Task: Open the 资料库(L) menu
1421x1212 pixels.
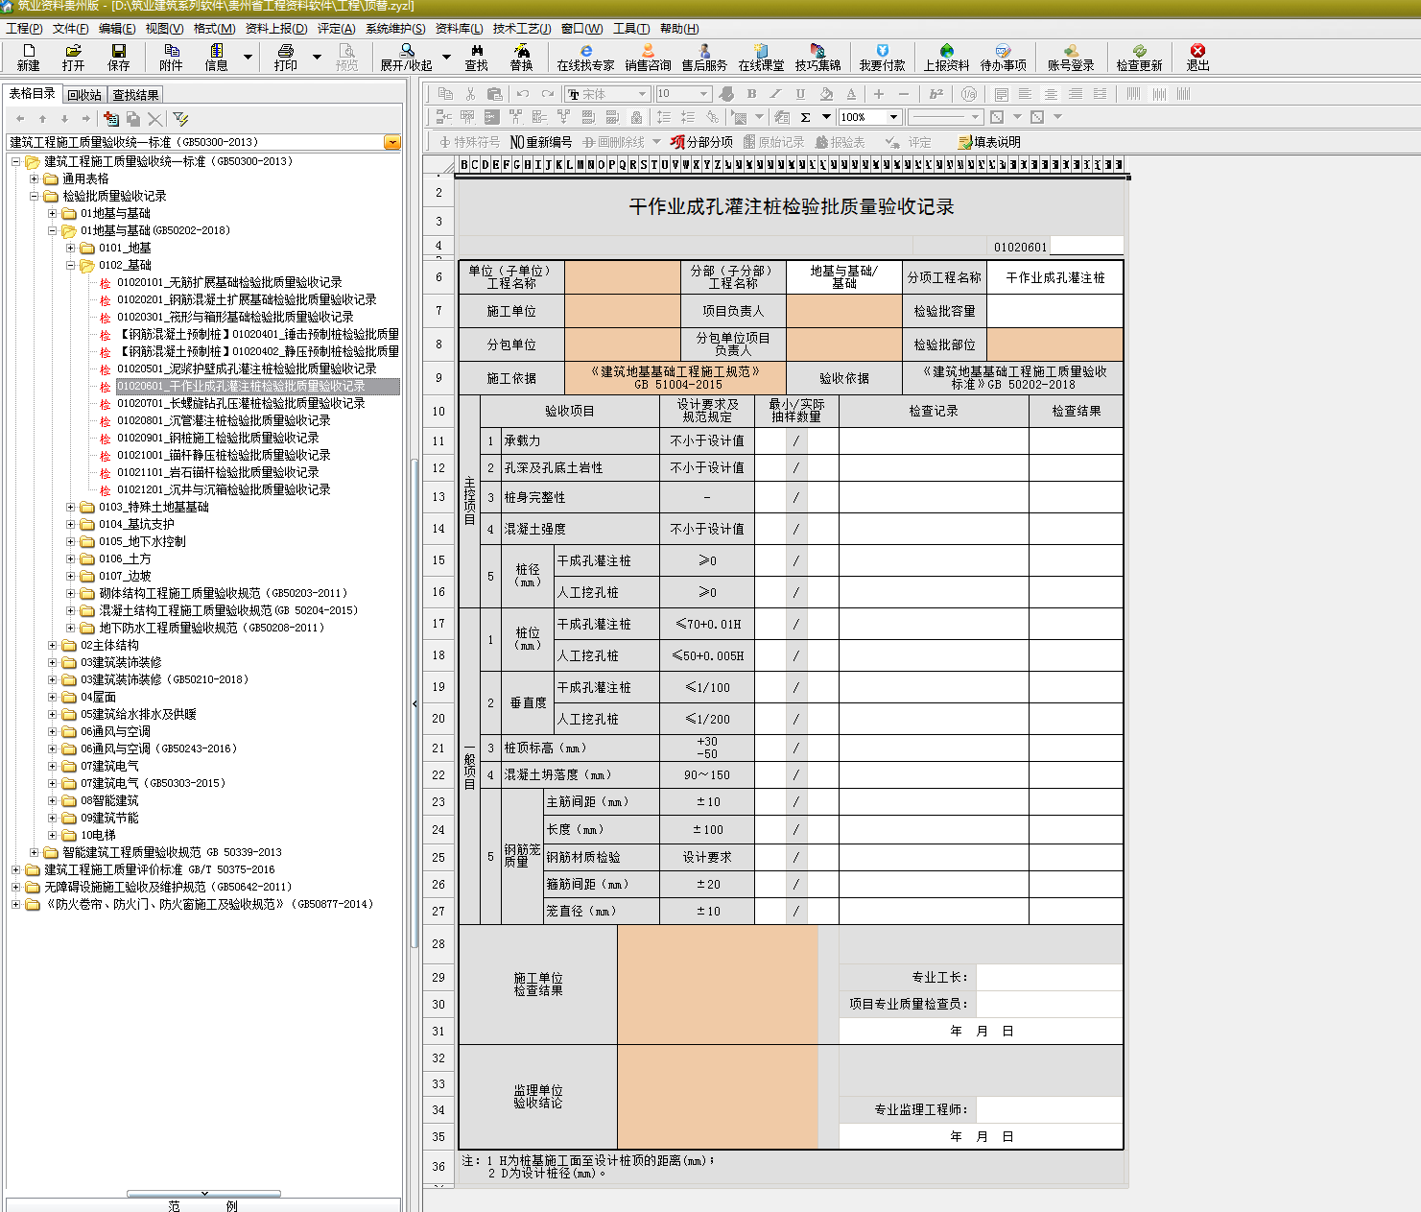Action: point(460,29)
